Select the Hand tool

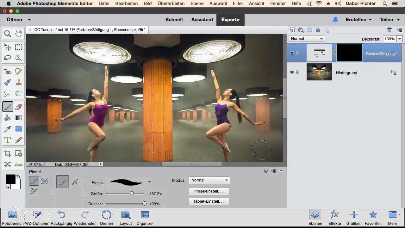(19, 33)
